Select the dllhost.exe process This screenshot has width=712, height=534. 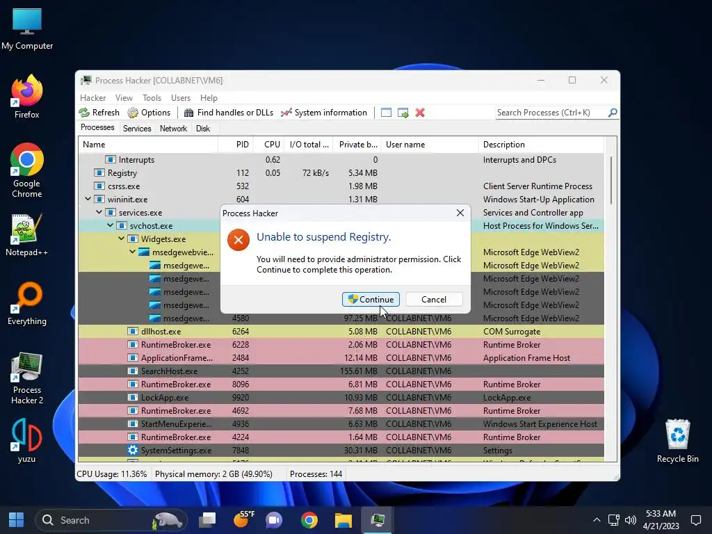click(341, 332)
